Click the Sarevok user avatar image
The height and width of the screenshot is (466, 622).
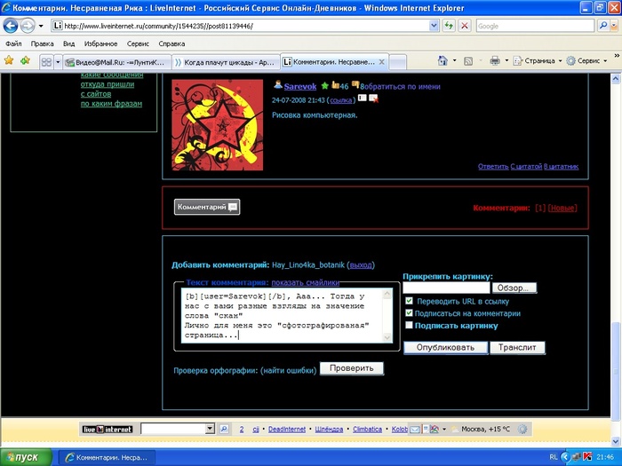click(x=218, y=125)
